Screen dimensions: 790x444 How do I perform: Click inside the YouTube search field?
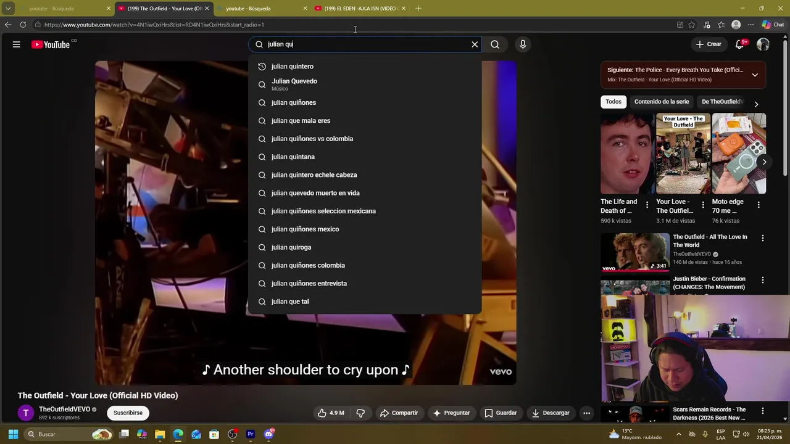pyautogui.click(x=364, y=44)
